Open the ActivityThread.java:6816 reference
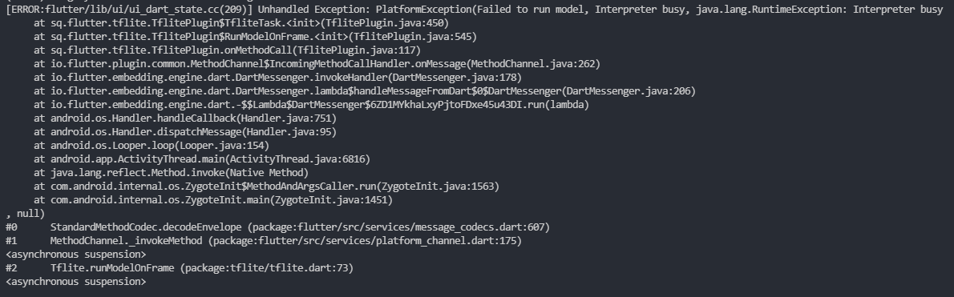Screen dimensions: 954x297 pos(297,159)
